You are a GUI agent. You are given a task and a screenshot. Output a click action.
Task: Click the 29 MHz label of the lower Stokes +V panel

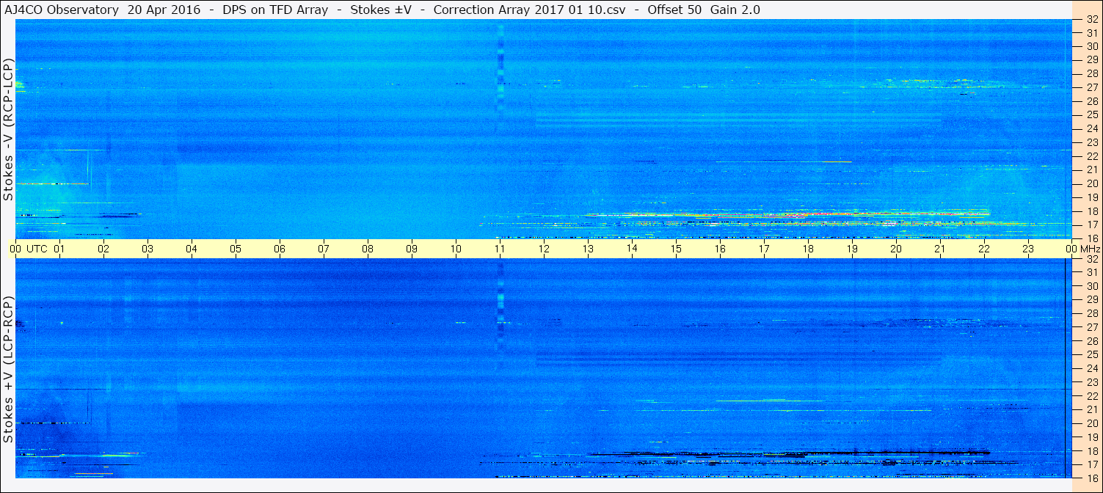(1092, 299)
